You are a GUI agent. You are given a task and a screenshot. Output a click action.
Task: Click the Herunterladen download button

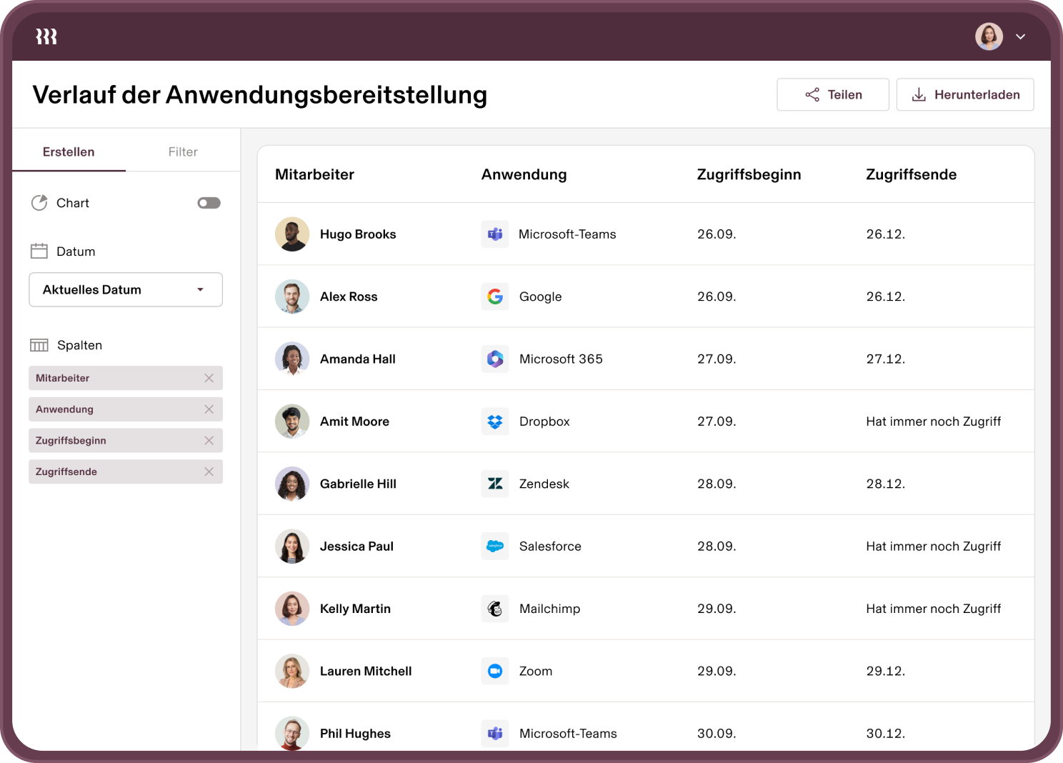[965, 94]
